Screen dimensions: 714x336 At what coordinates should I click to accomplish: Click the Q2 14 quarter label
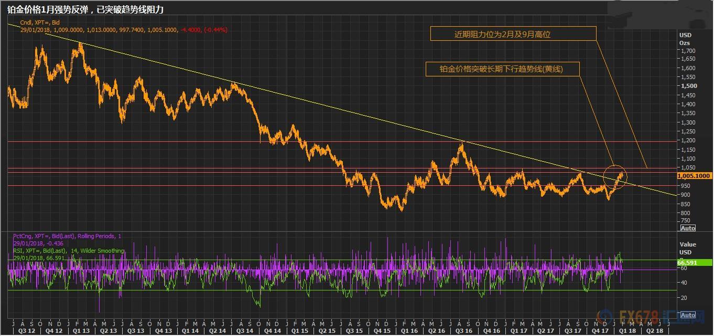[x=218, y=331]
